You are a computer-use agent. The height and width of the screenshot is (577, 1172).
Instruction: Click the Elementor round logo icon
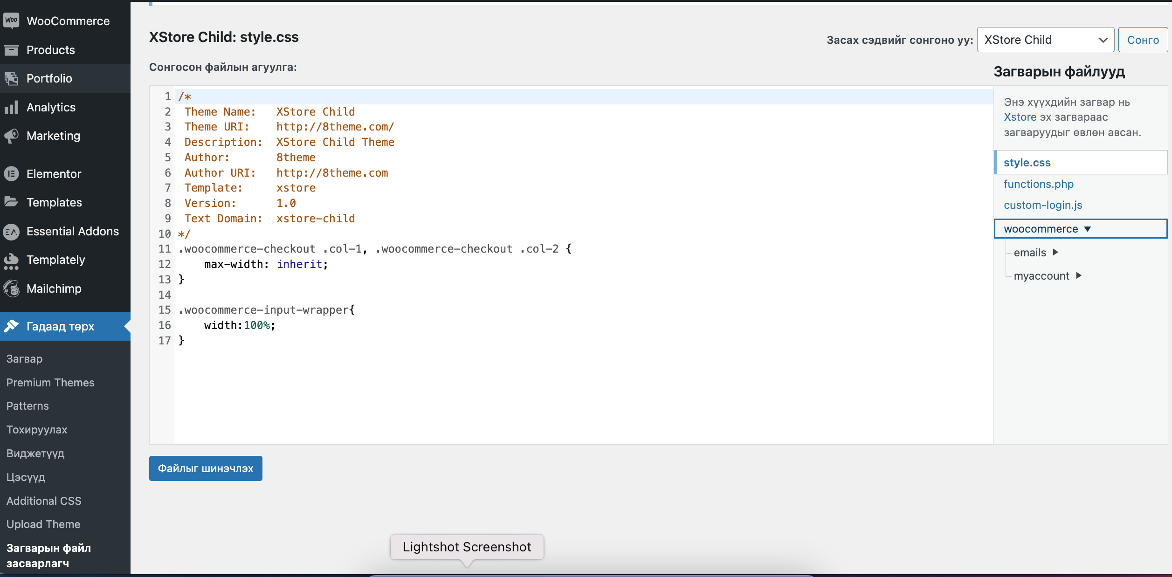click(11, 174)
